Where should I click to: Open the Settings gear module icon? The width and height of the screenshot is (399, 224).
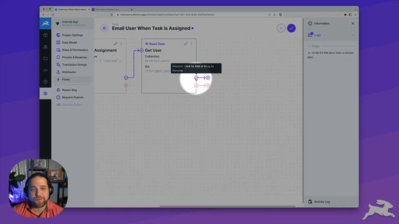46,93
